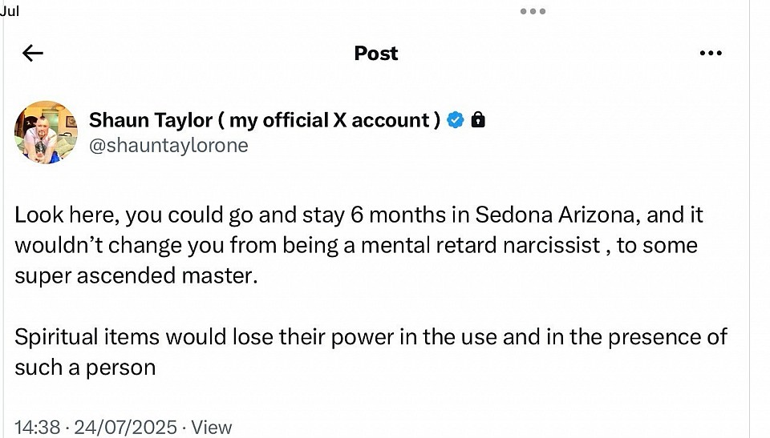This screenshot has width=770, height=438.
Task: Click the 14:38 timestamp
Action: pyautogui.click(x=37, y=428)
